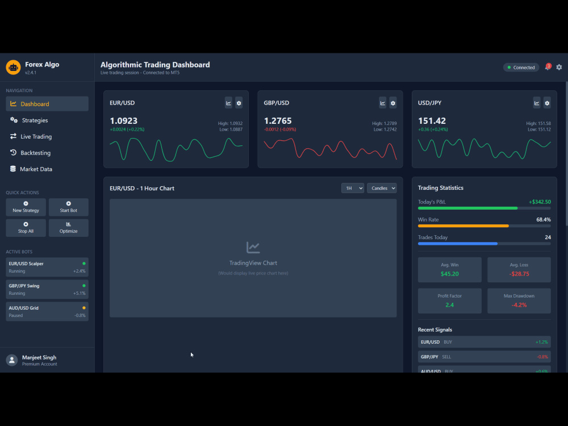Click the Max Drawdown -4.2% tile

[519, 301]
